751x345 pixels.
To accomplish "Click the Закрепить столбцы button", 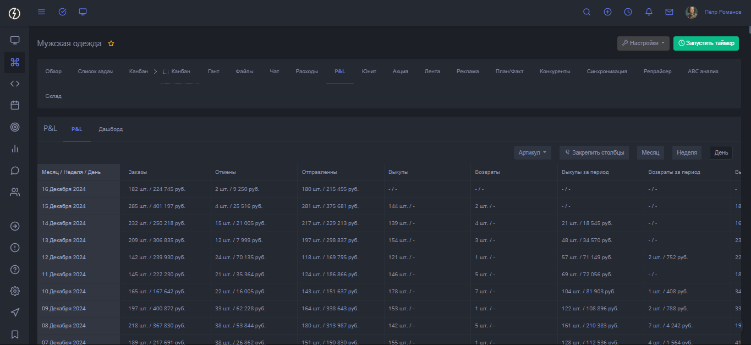I will pyautogui.click(x=594, y=153).
